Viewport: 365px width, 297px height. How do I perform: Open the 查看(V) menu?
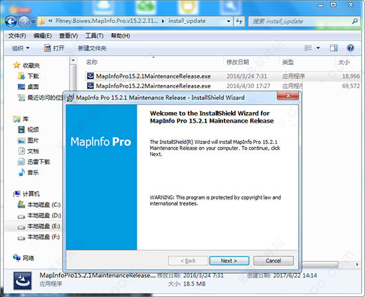pyautogui.click(x=68, y=36)
